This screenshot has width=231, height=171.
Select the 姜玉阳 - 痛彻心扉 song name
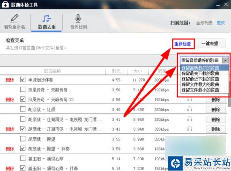(x=46, y=159)
